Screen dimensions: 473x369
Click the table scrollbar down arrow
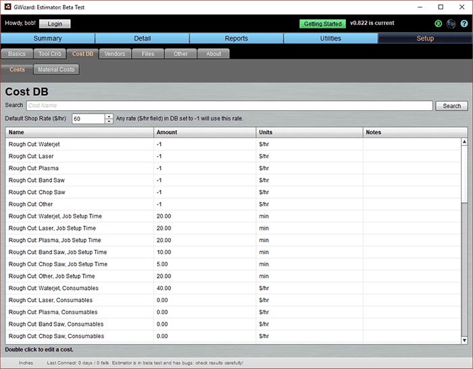(464, 340)
